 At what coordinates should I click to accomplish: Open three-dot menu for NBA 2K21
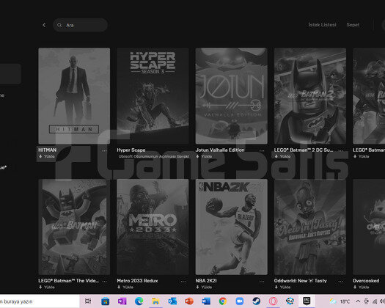click(x=262, y=281)
